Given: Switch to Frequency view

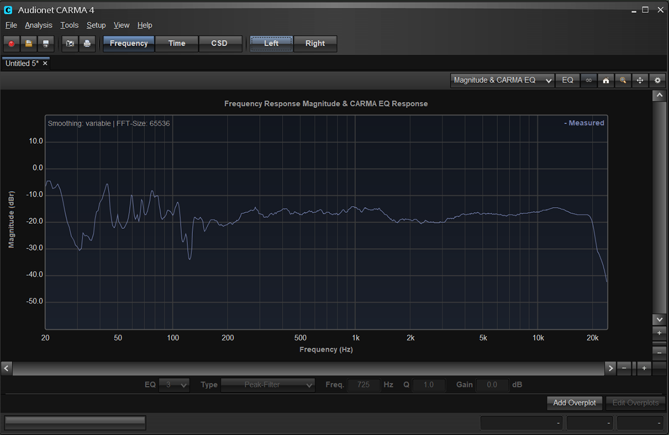Looking at the screenshot, I should click(129, 43).
